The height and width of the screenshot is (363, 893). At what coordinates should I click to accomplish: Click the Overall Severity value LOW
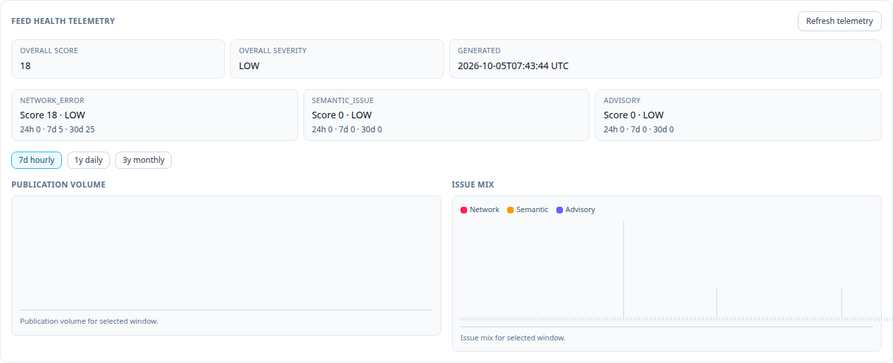[x=250, y=66]
